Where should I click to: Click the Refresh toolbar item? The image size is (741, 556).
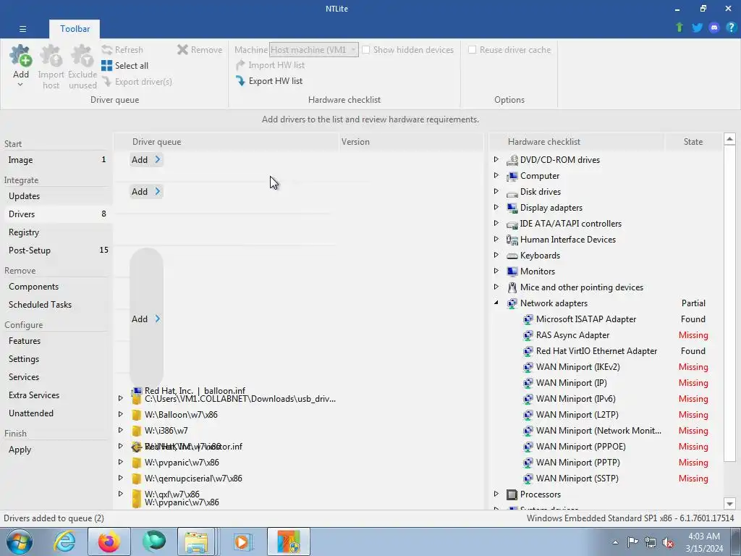point(122,50)
